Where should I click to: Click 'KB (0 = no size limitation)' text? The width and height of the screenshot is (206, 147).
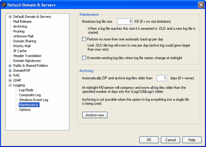(152, 22)
